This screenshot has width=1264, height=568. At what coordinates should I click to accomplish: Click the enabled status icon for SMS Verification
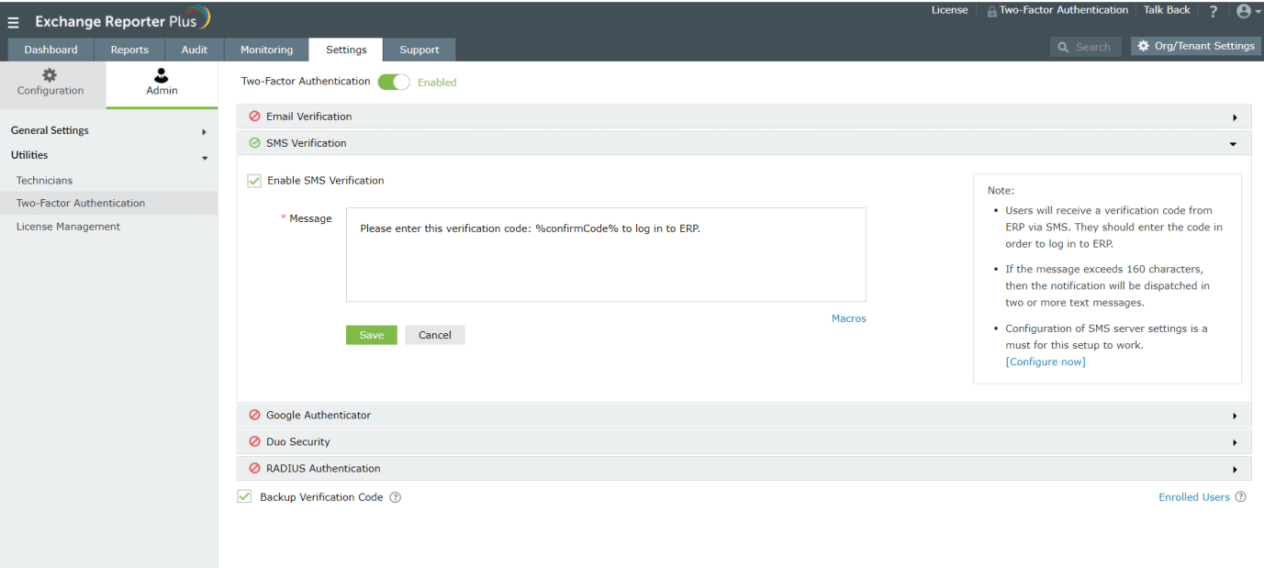pos(254,143)
